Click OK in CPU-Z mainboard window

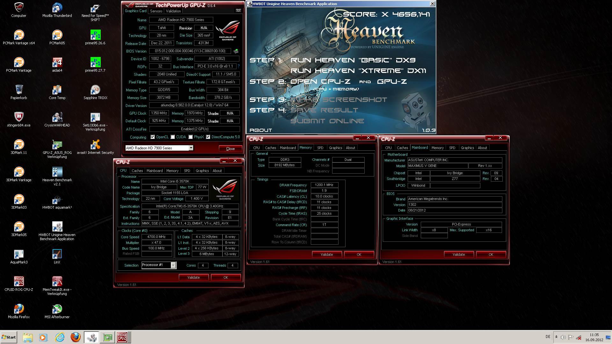coord(491,254)
